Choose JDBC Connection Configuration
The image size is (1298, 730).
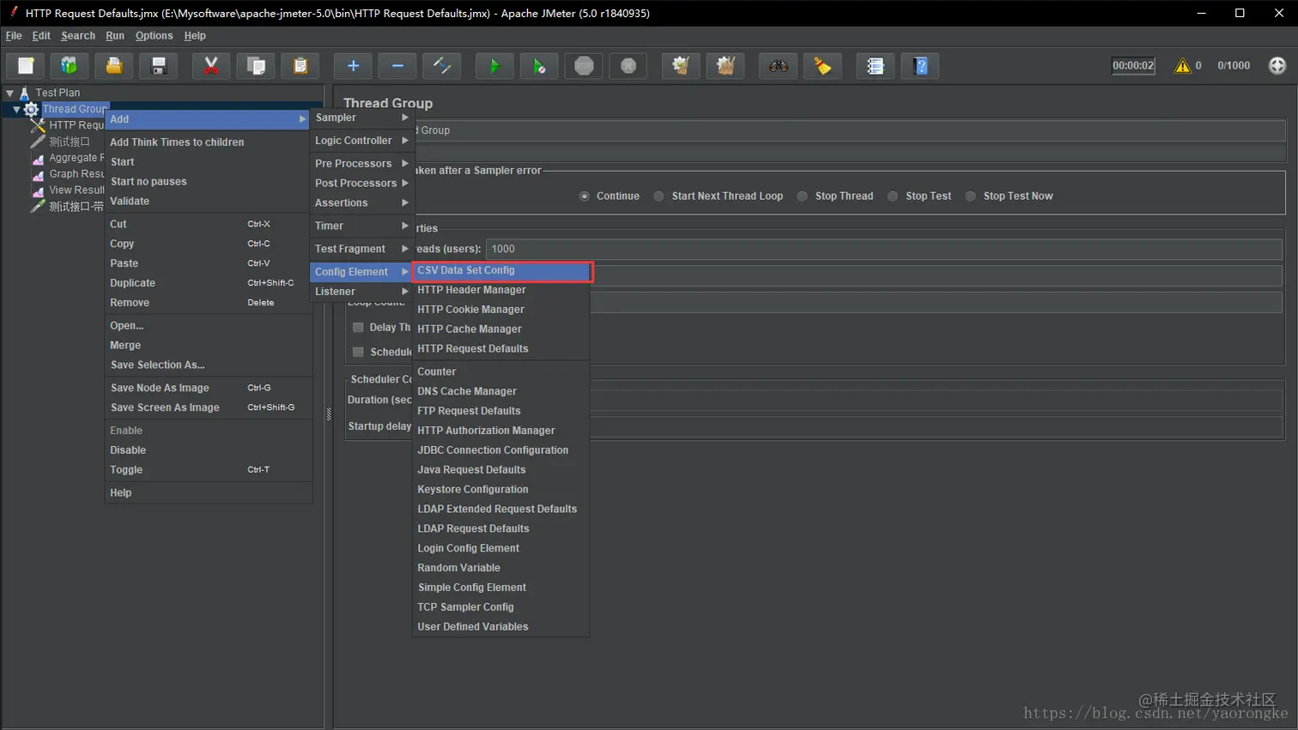501,450
